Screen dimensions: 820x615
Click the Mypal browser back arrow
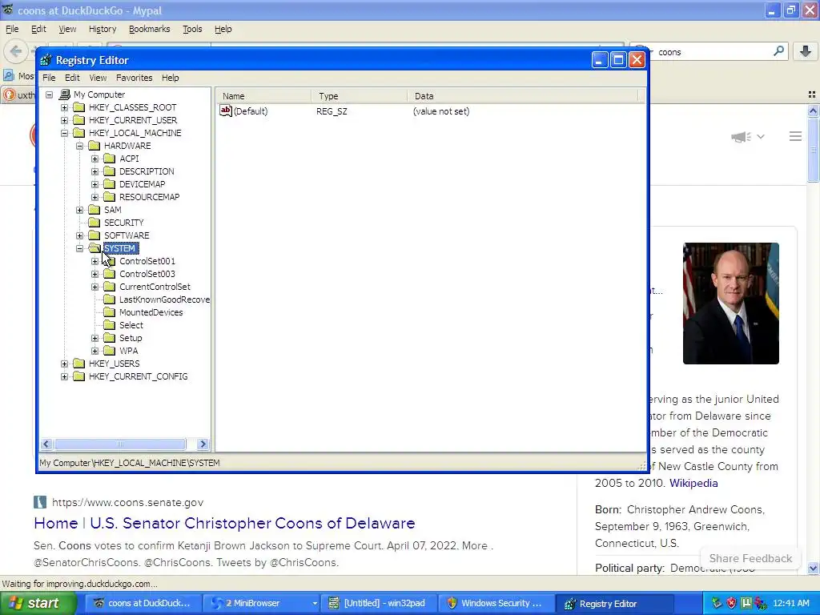(x=16, y=51)
